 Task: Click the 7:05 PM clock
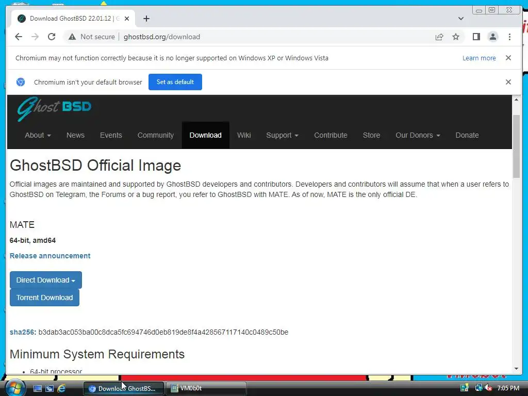(508, 388)
